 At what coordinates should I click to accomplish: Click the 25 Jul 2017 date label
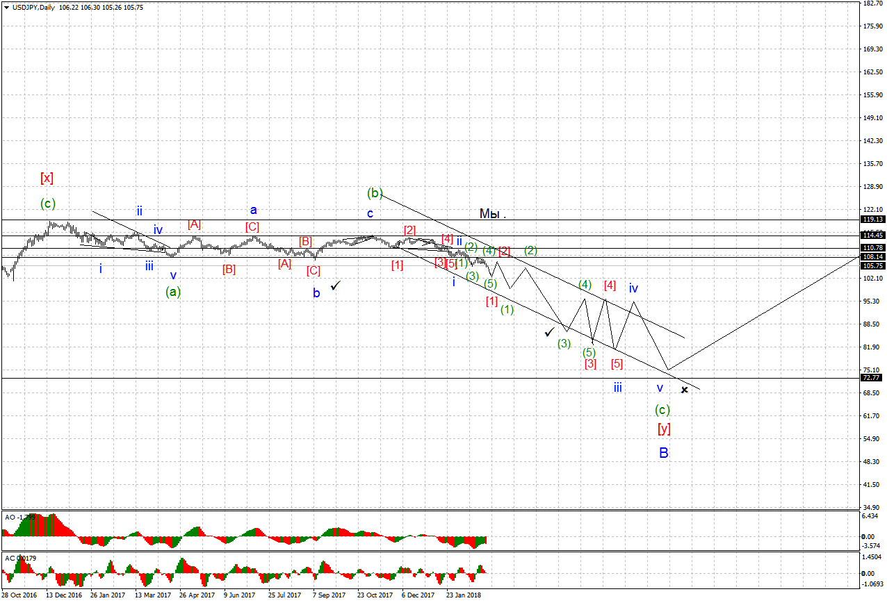[x=285, y=595]
